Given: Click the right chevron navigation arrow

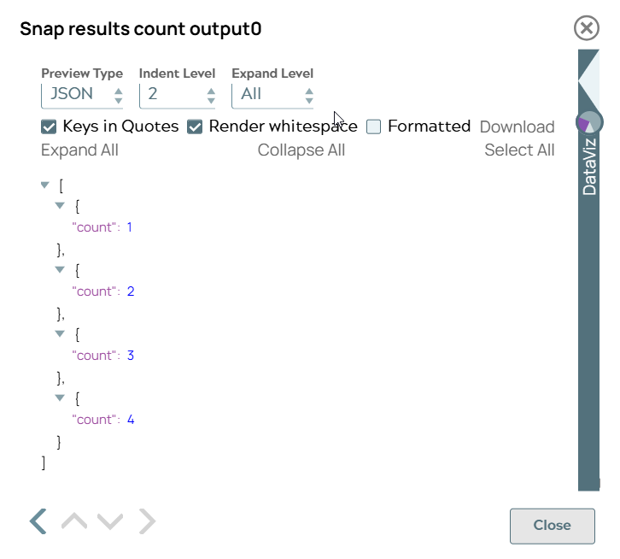Looking at the screenshot, I should pos(148,521).
